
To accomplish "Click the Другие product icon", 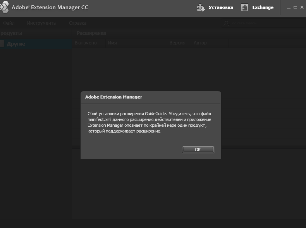I will click(x=2, y=44).
